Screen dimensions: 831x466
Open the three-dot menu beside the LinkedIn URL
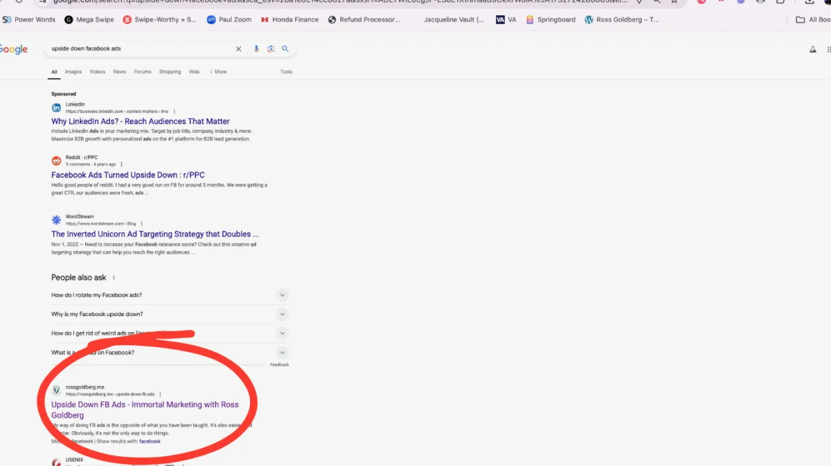(175, 111)
